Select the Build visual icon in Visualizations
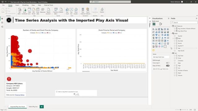This screenshot has width=198, height=111. pyautogui.click(x=154, y=24)
